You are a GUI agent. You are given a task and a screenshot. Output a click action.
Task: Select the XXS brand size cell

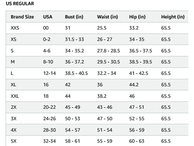(x=15, y=28)
